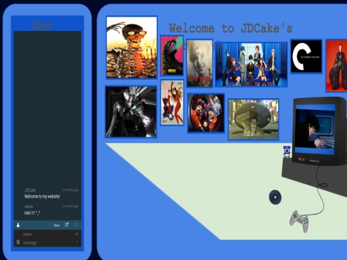
Task: Click the user profile icon in chat bar
Action: [18, 225]
